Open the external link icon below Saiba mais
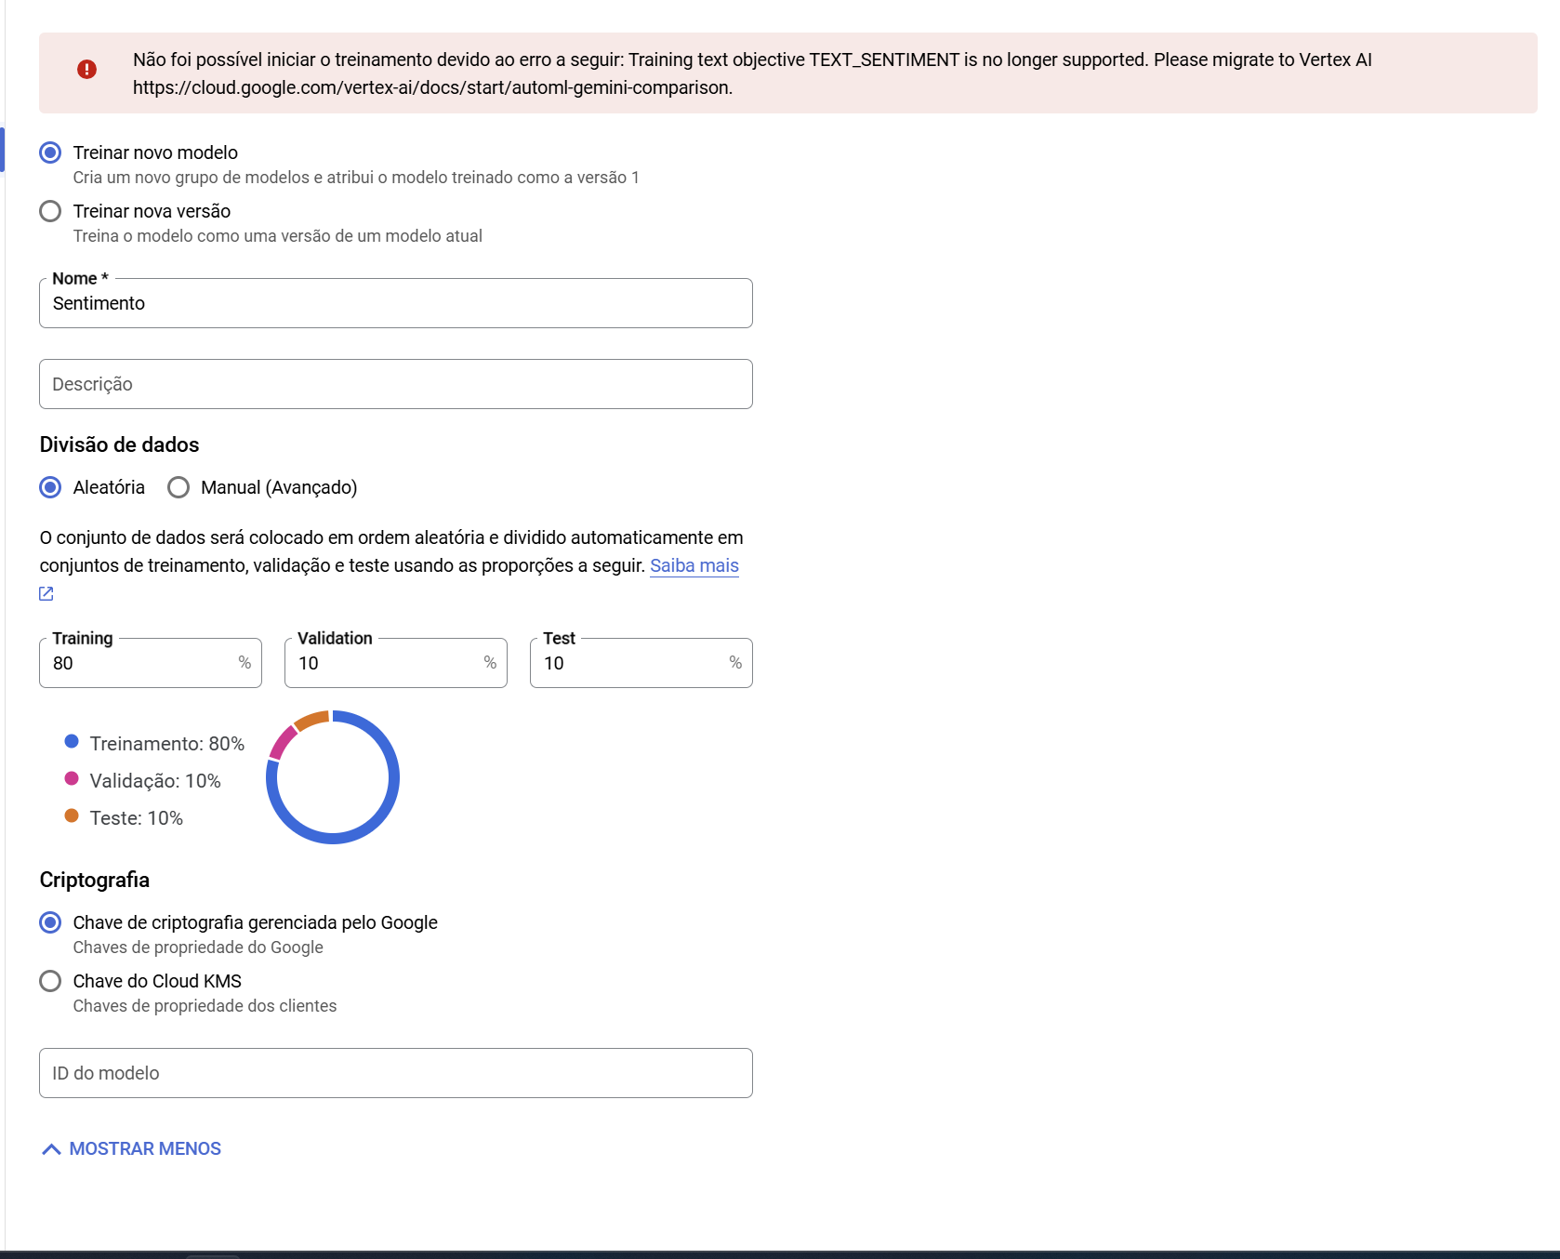Image resolution: width=1560 pixels, height=1259 pixels. coord(46,594)
